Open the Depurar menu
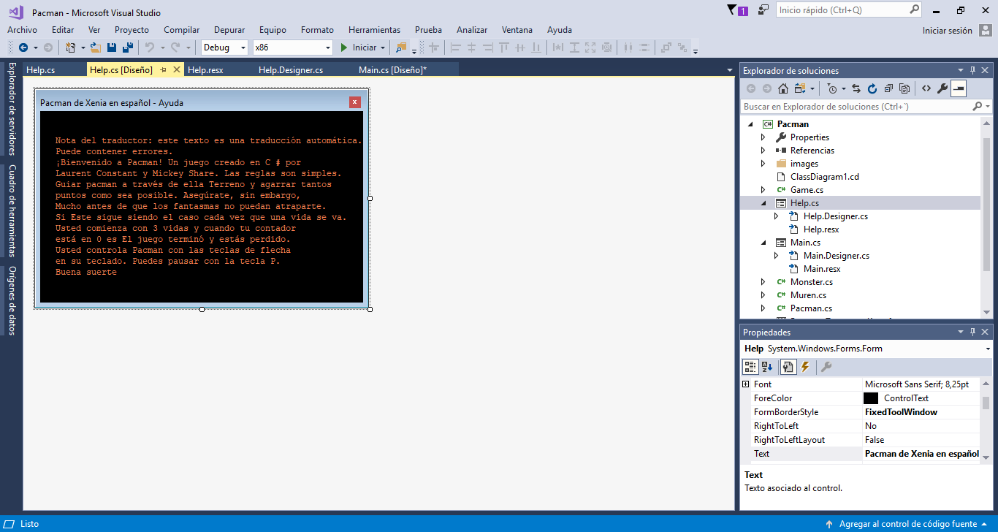This screenshot has width=998, height=532. click(x=229, y=30)
